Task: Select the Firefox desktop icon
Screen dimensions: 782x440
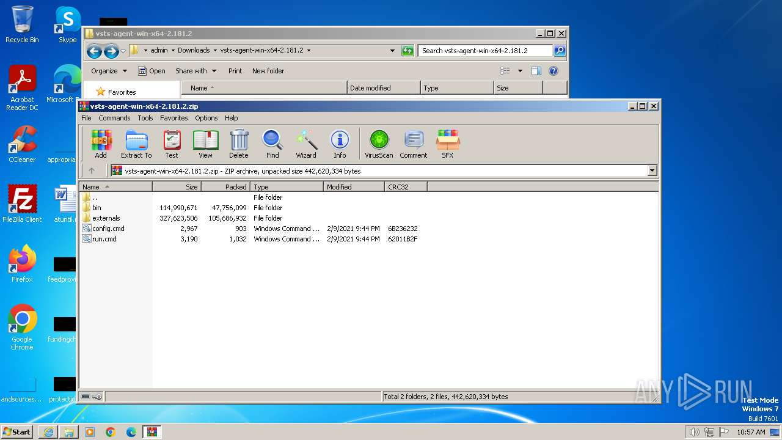Action: 22,264
